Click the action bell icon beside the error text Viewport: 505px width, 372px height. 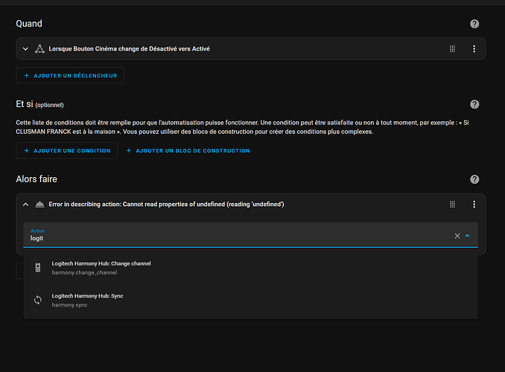tap(39, 205)
